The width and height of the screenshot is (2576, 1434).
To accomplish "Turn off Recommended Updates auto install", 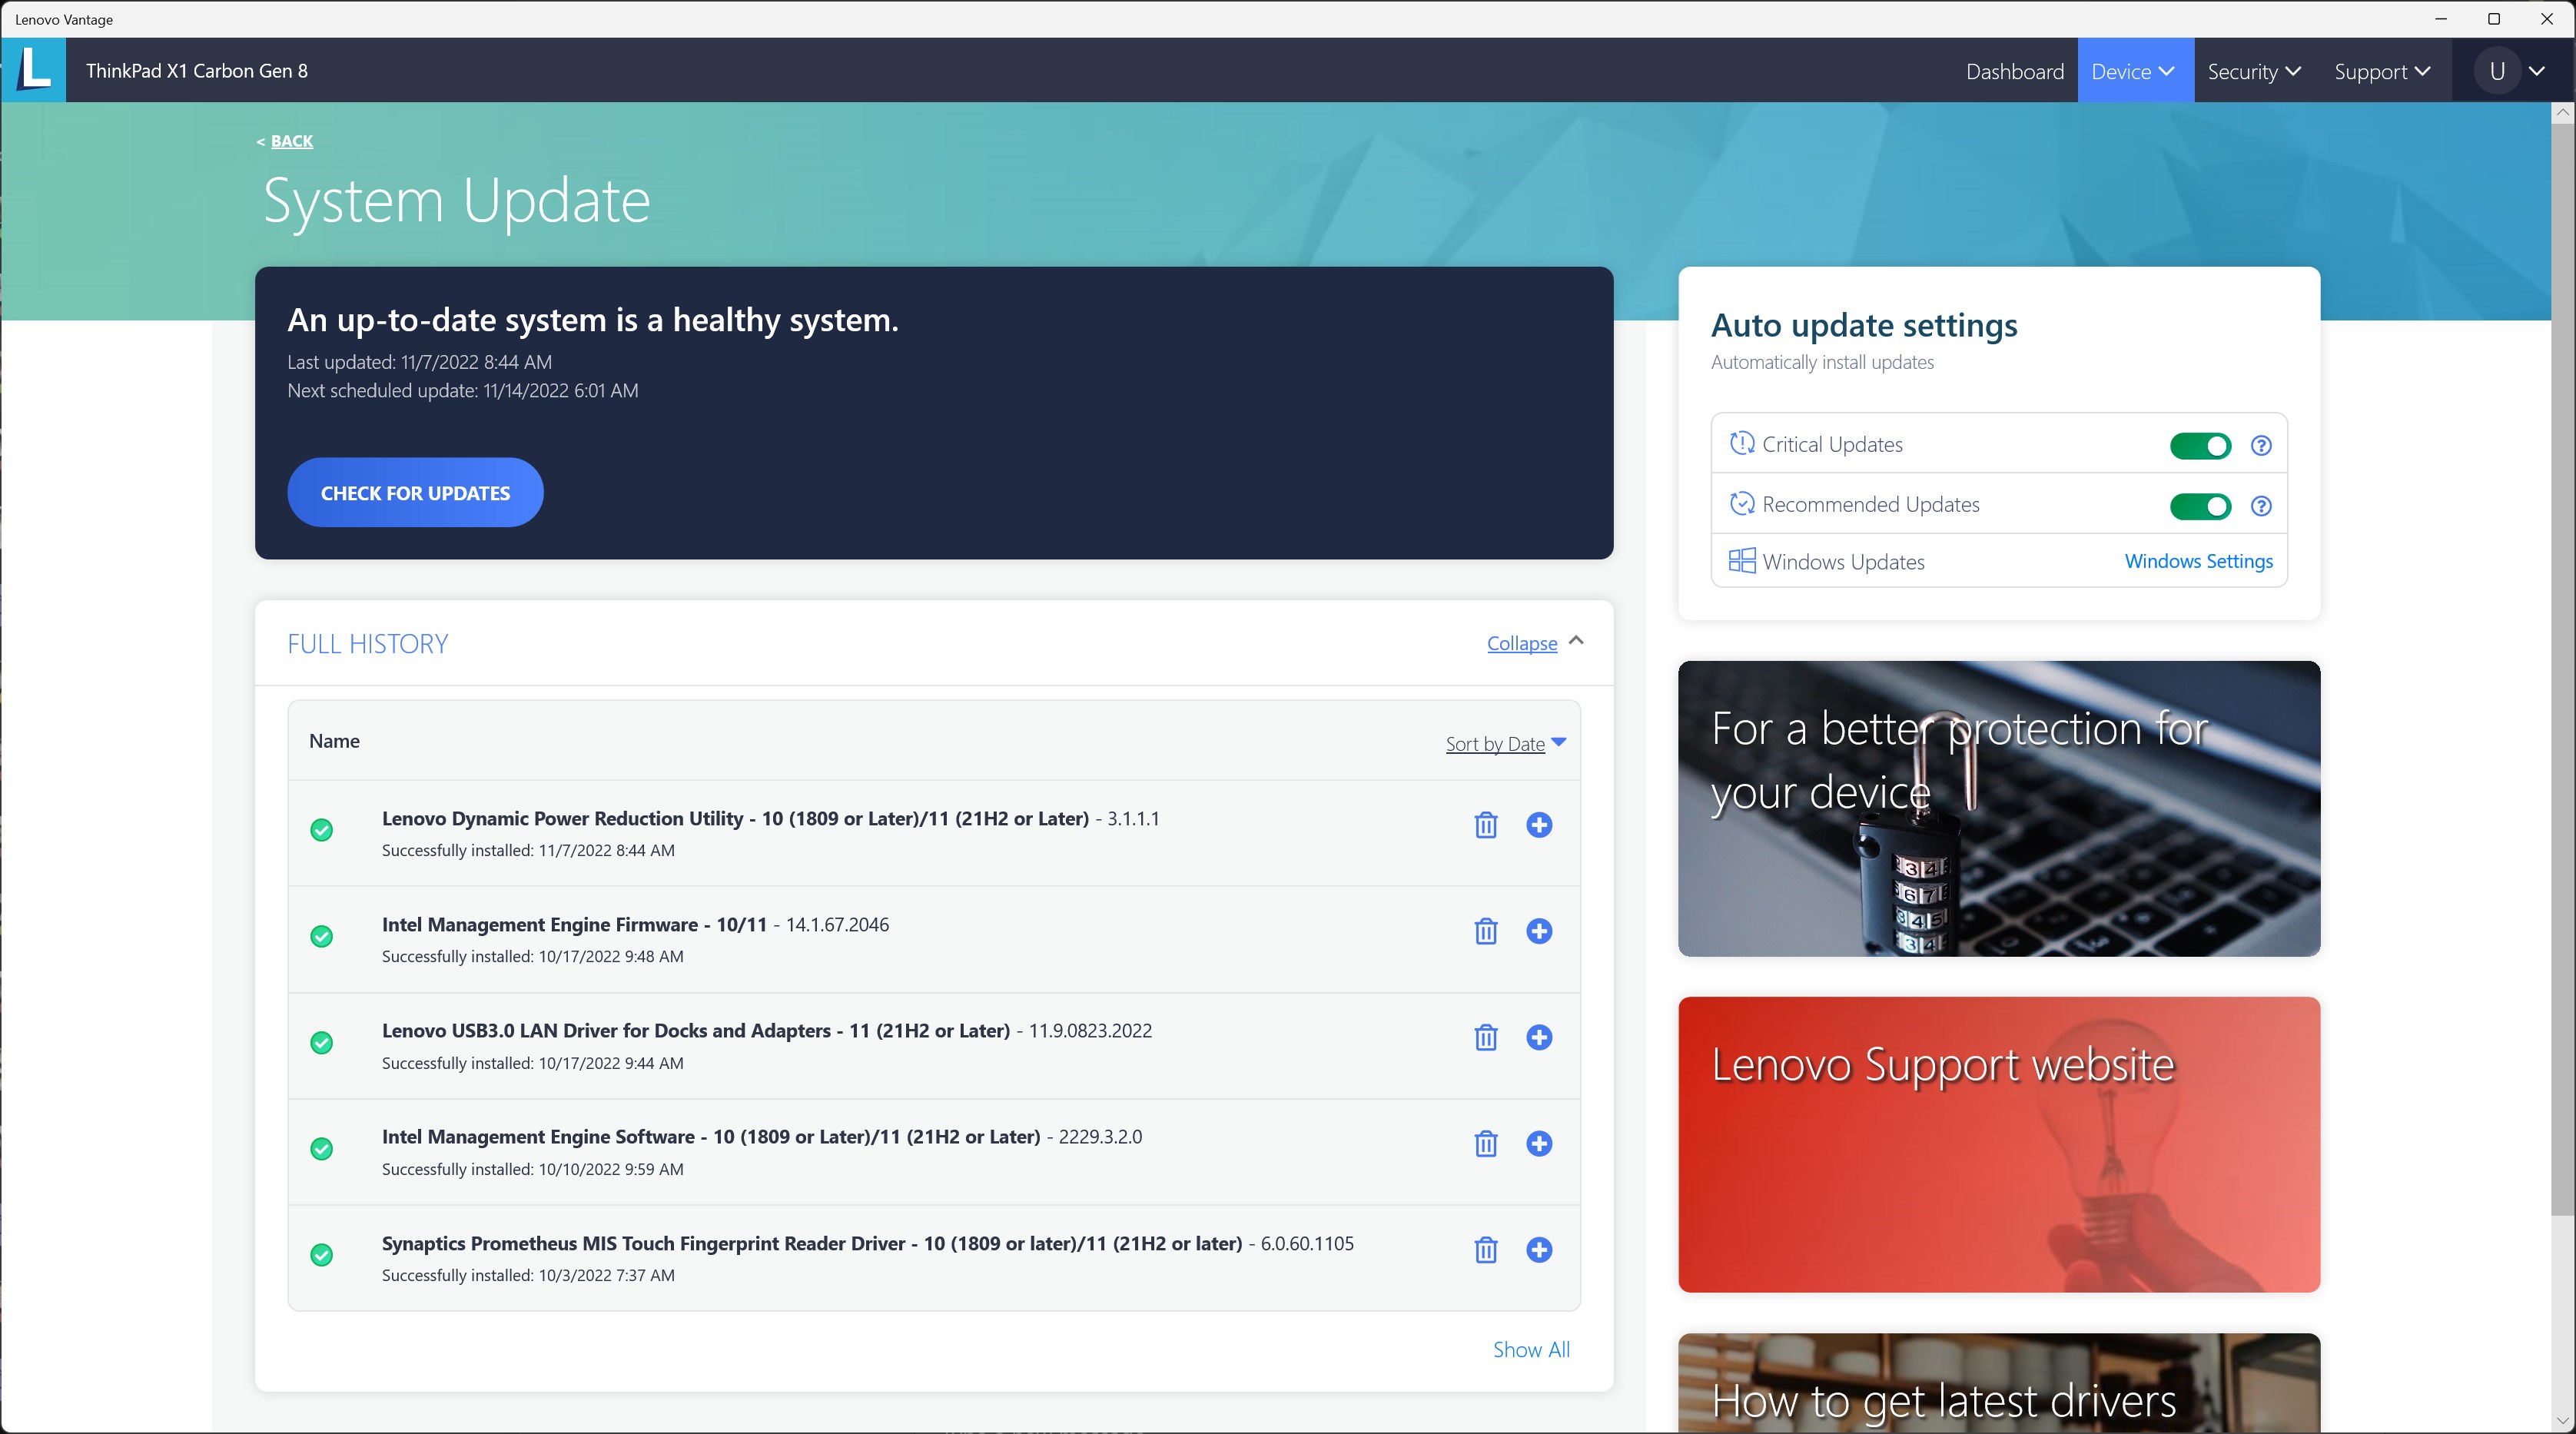I will click(2200, 506).
